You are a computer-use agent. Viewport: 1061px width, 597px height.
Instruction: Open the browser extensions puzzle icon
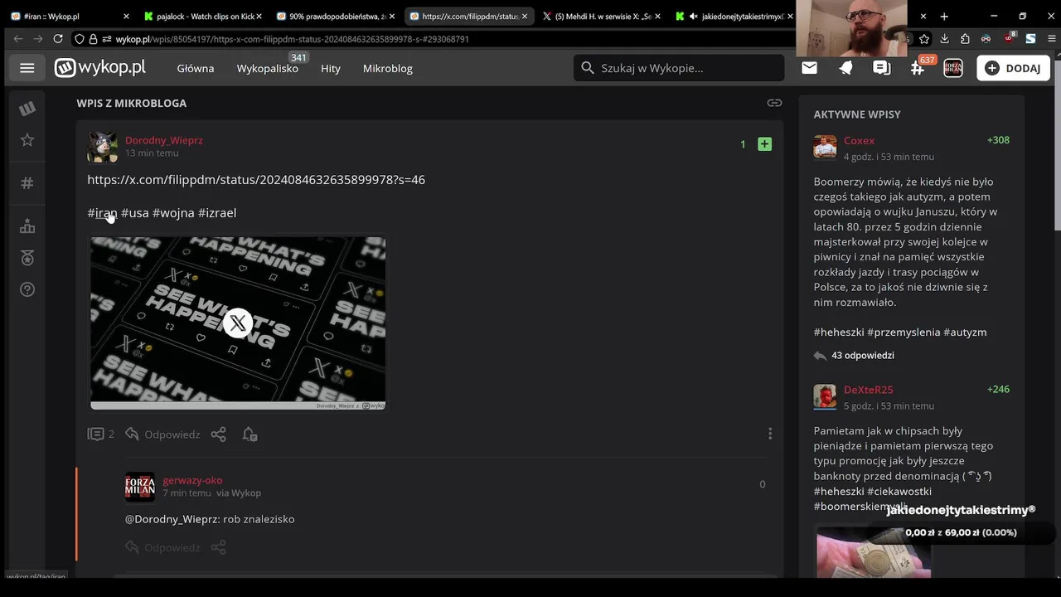(x=965, y=39)
